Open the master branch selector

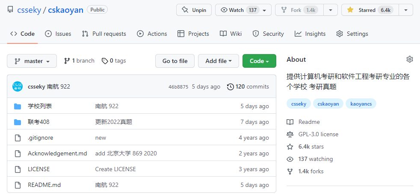32,61
